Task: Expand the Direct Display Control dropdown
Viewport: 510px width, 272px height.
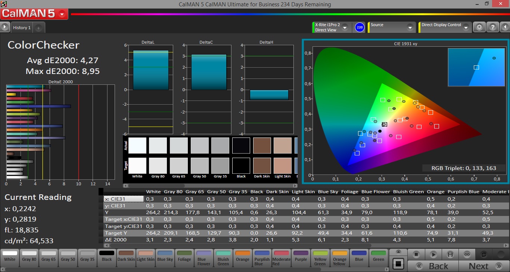Action: 466,27
